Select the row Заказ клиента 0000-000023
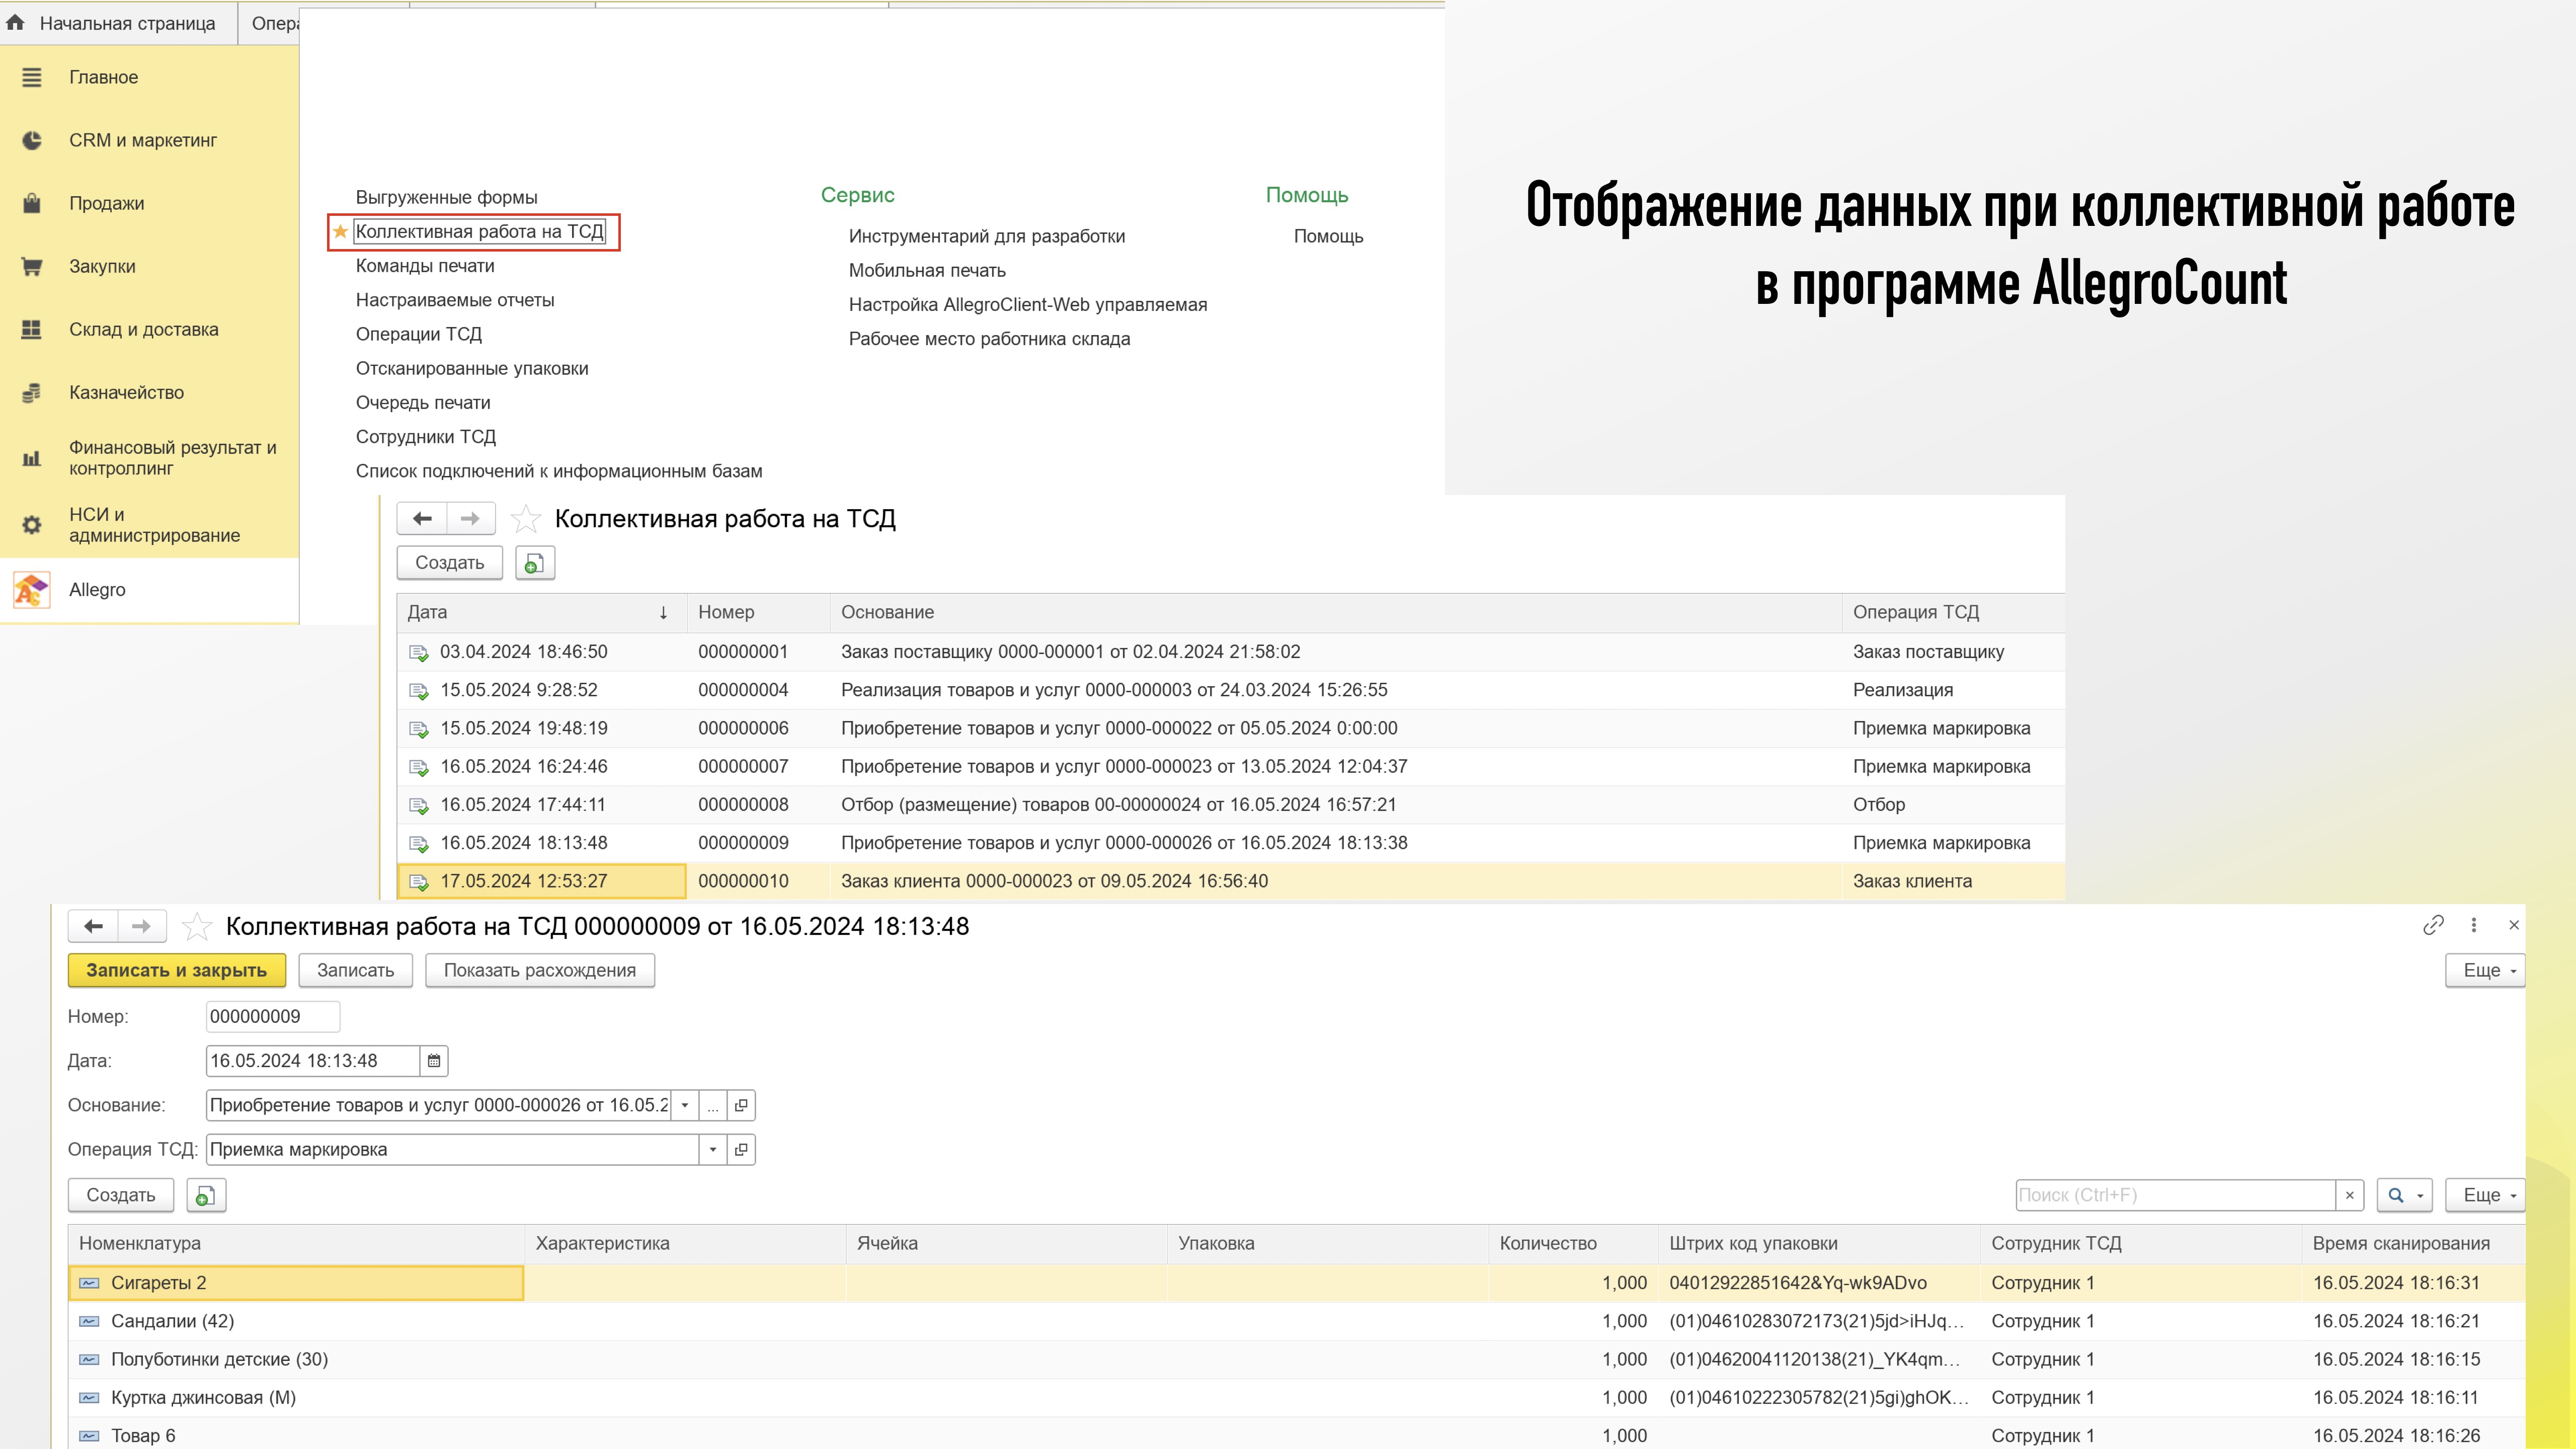Image resolution: width=2576 pixels, height=1449 pixels. (1230, 881)
